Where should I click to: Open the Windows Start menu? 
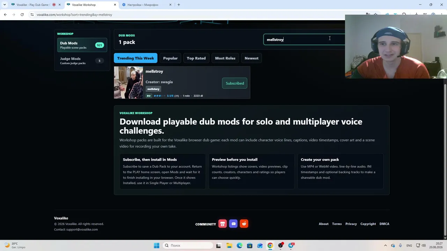[156, 245]
